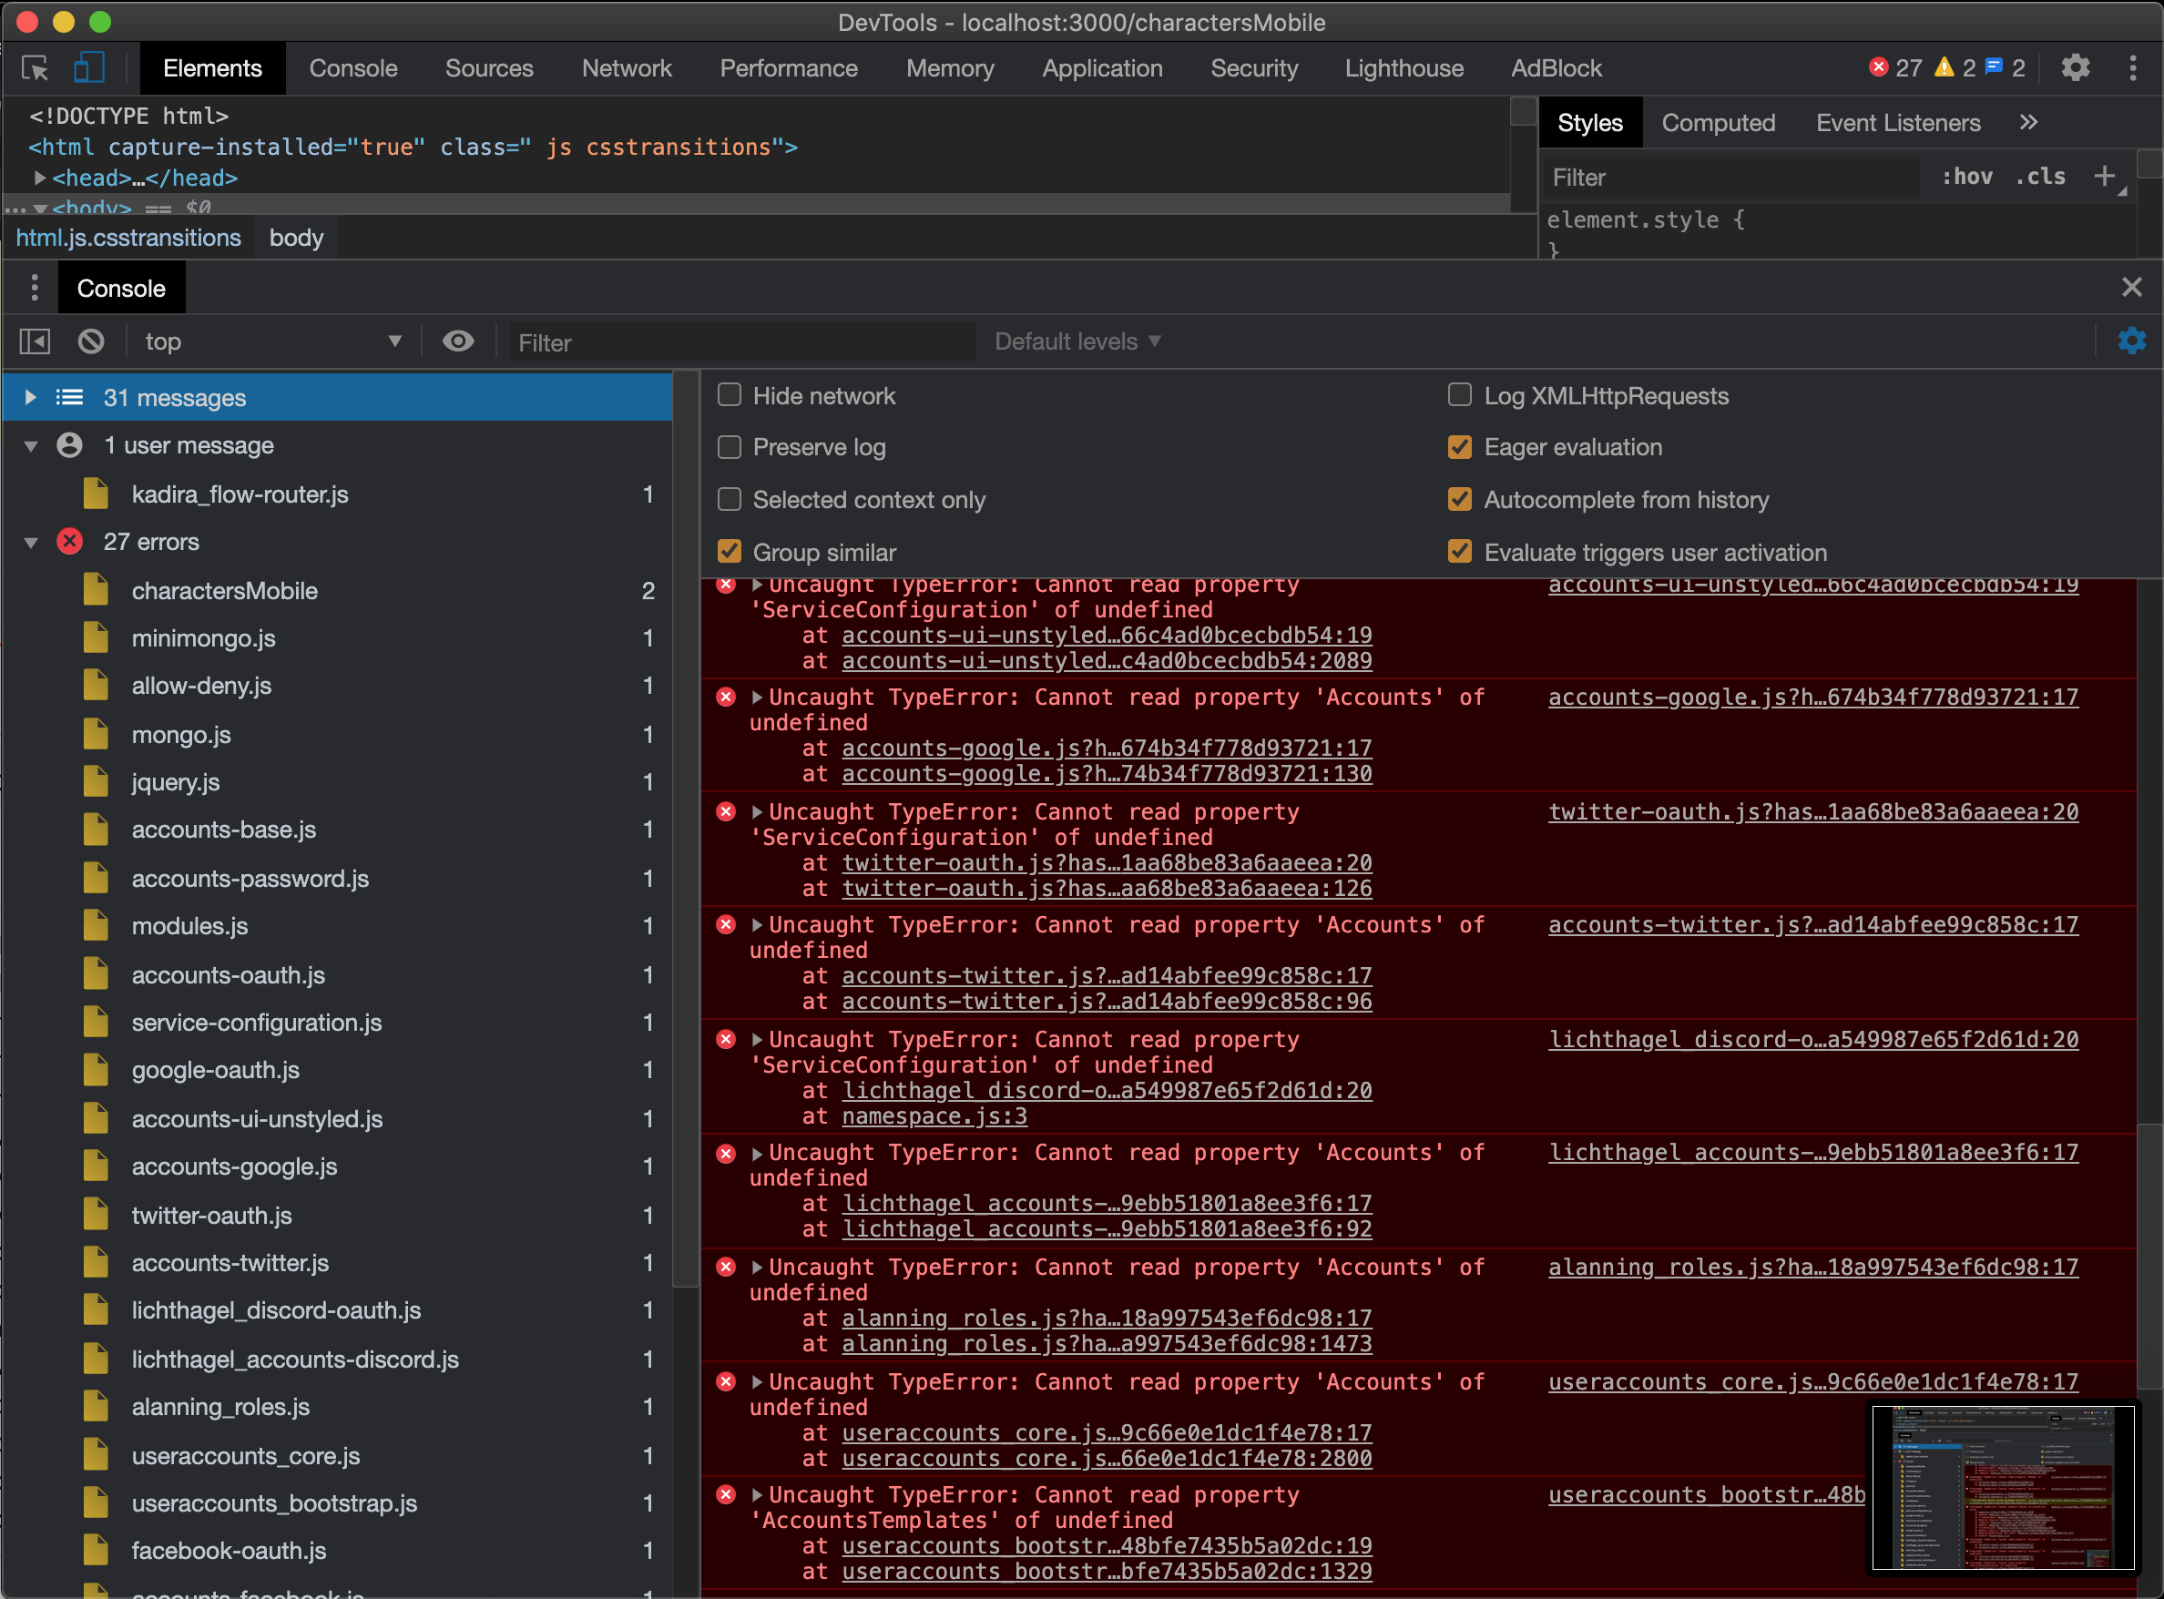
Task: Select the minimongo.js sidebar entry
Action: click(x=337, y=639)
